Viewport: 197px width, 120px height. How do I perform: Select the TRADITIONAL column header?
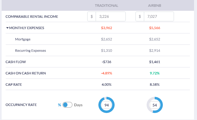(x=106, y=5)
